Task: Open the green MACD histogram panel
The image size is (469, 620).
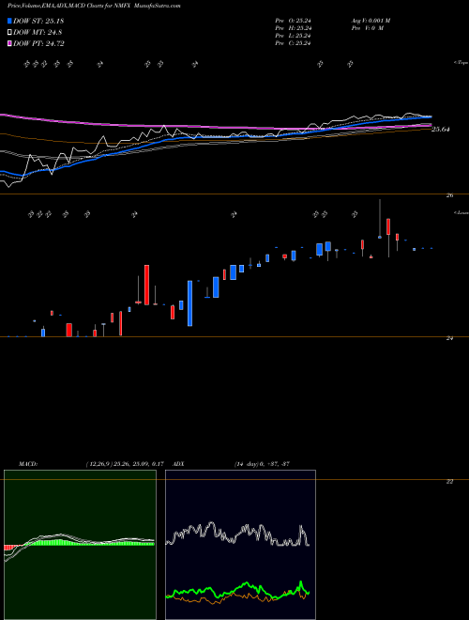Action: [80, 545]
